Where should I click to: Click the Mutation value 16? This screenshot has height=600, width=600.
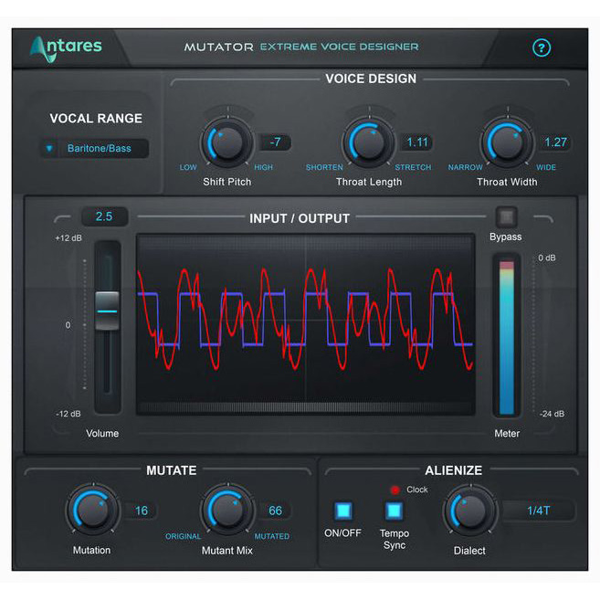click(x=142, y=511)
